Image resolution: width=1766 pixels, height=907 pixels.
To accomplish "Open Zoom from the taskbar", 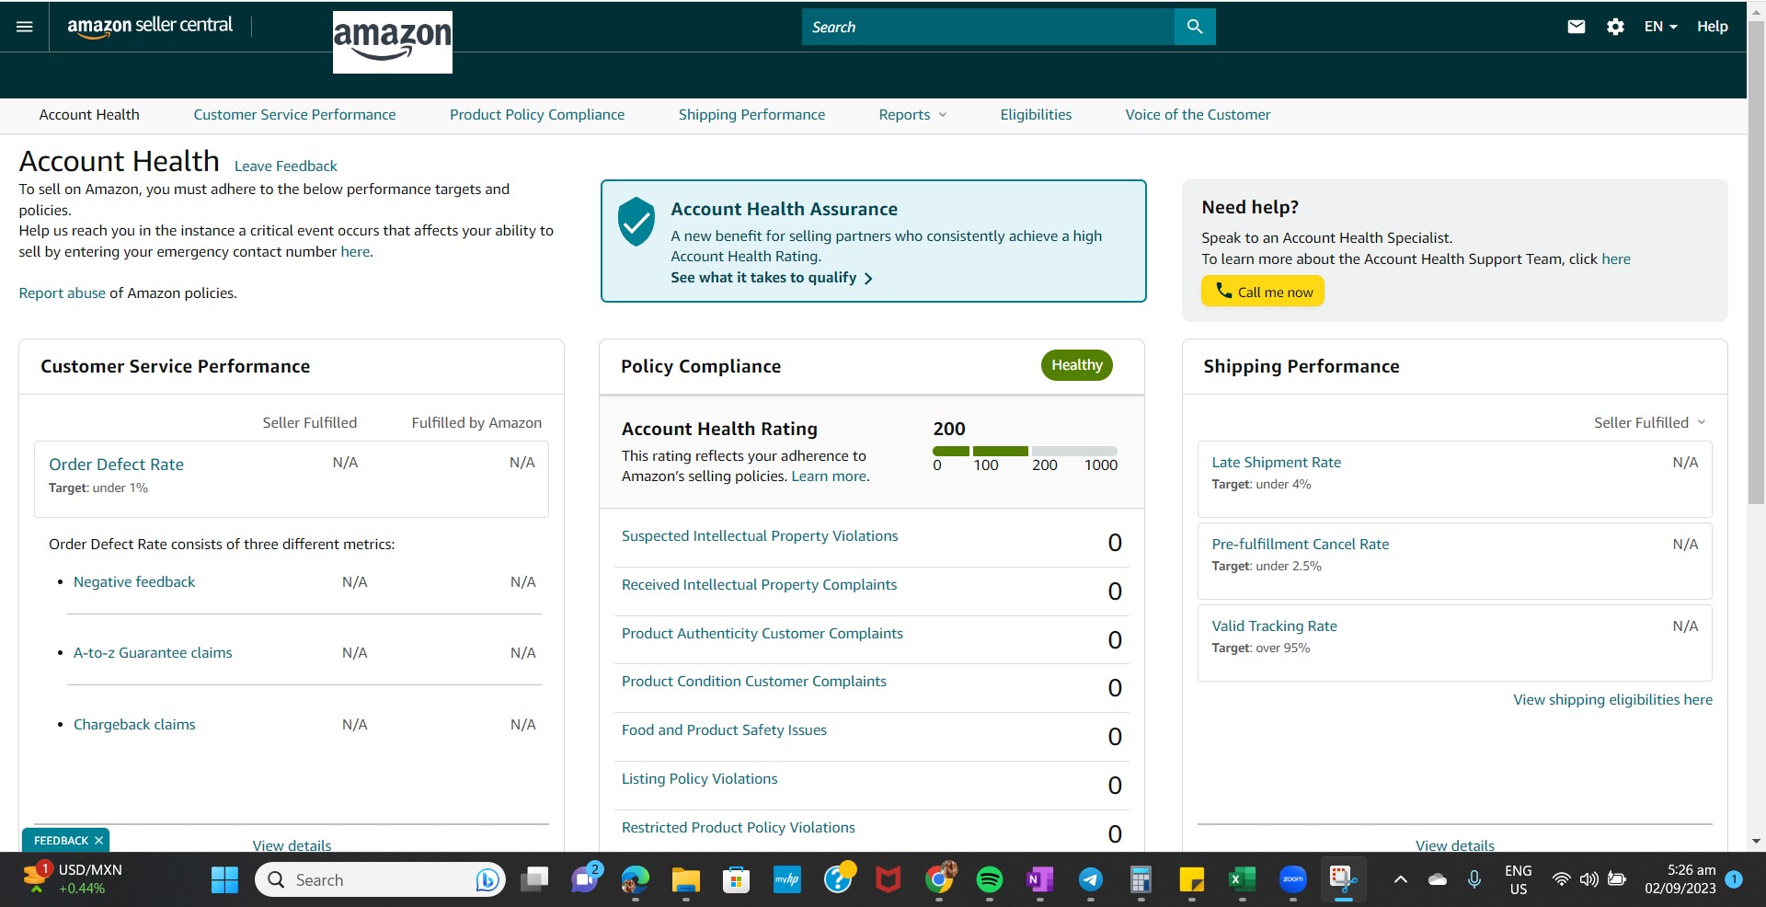I will [1293, 880].
